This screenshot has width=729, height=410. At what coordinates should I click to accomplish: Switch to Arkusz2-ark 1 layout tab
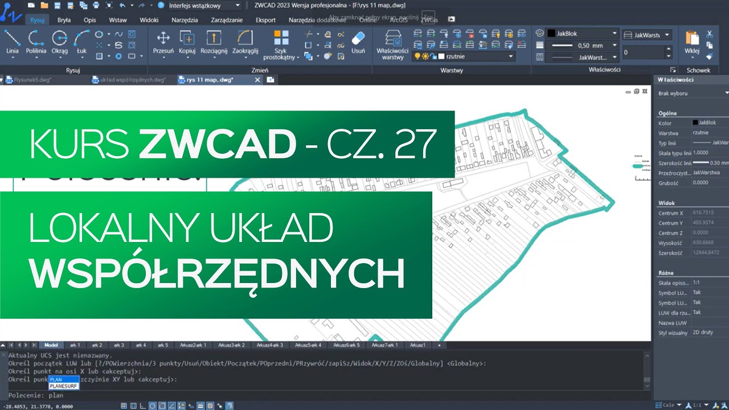(x=193, y=345)
